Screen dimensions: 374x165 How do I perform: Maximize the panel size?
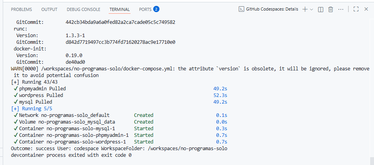[356, 9]
